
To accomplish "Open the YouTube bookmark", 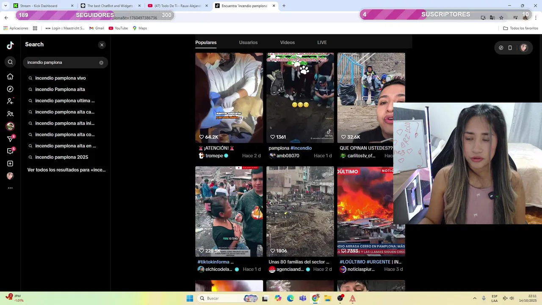I will (x=118, y=28).
